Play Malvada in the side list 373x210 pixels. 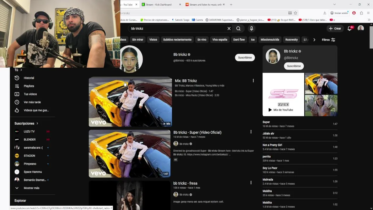(x=300, y=181)
